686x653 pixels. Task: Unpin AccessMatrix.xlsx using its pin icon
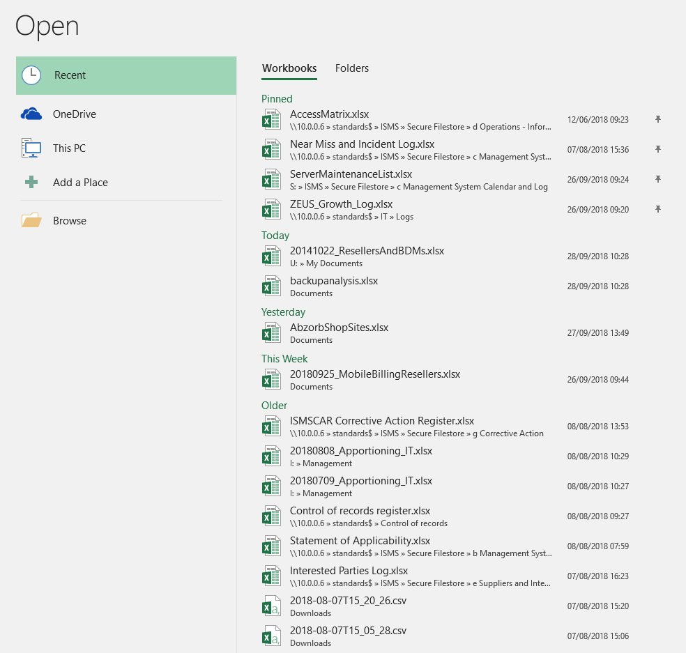point(657,120)
